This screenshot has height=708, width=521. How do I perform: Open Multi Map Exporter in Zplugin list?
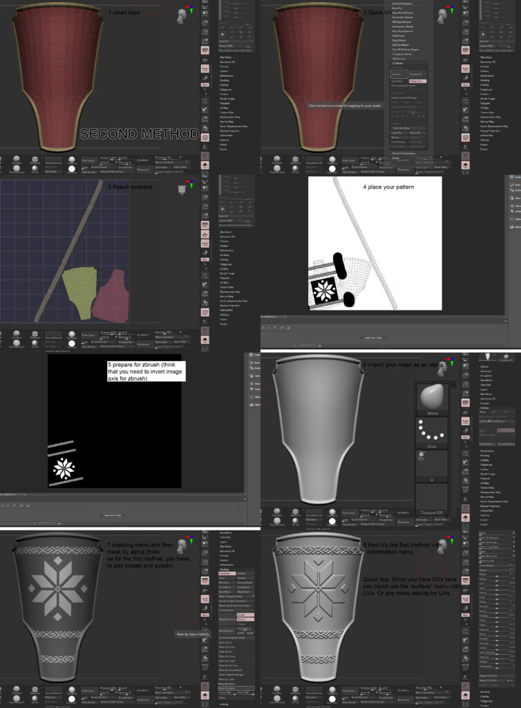[402, 31]
